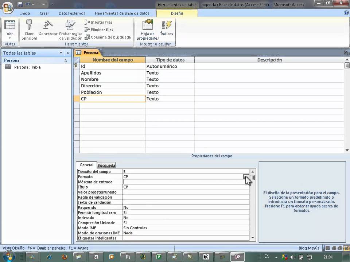The width and height of the screenshot is (350, 262).
Task: Select the General properties tab
Action: [x=86, y=165]
